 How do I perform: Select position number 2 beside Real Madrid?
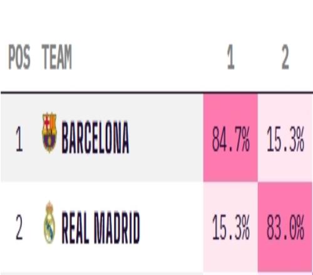[x=19, y=227]
